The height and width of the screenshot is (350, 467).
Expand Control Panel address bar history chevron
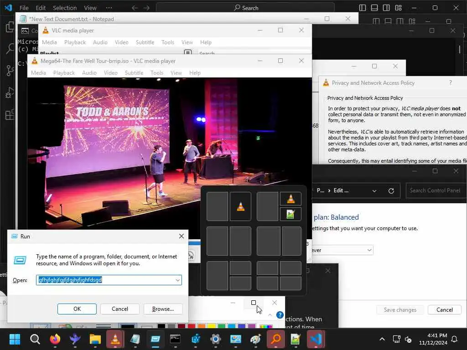[x=374, y=191]
